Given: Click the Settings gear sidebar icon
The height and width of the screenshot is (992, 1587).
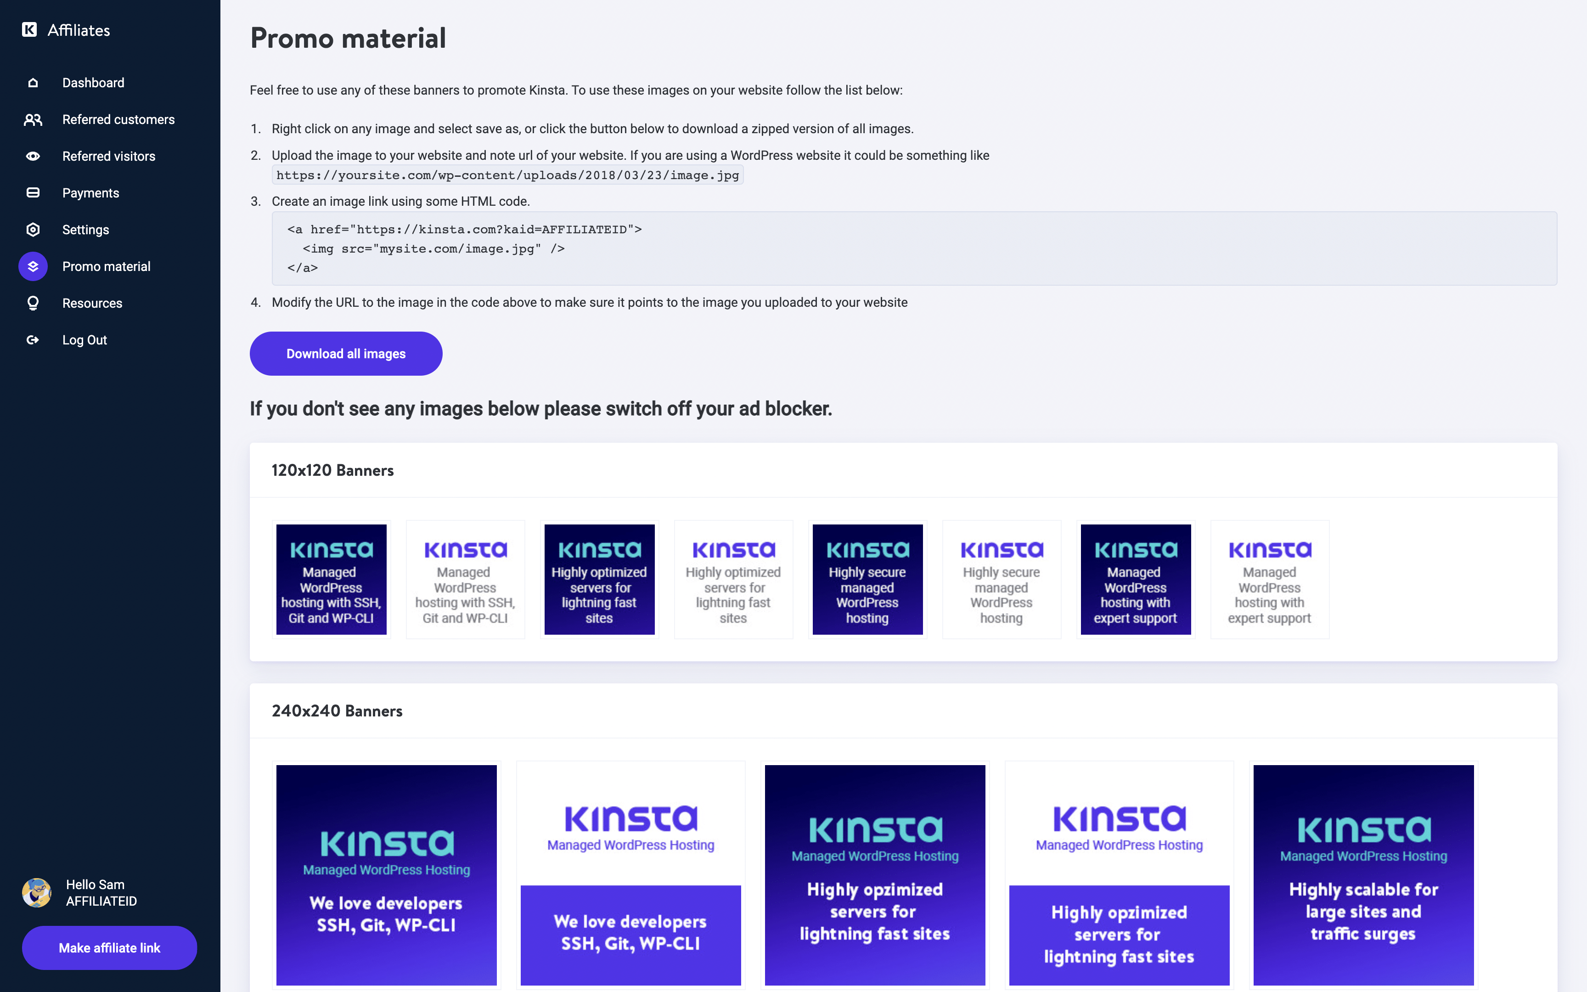Looking at the screenshot, I should pos(32,230).
